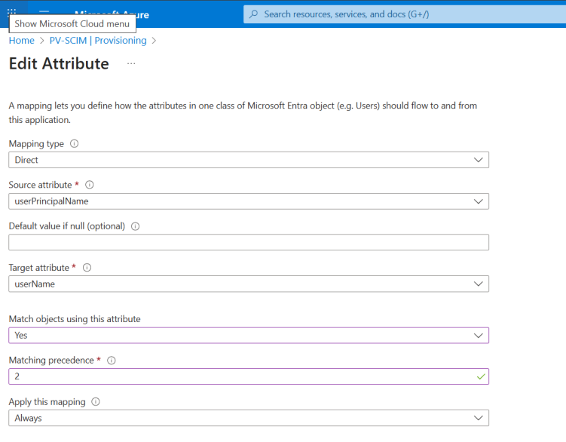Click the Target attribute info icon
The image size is (566, 442).
point(87,268)
